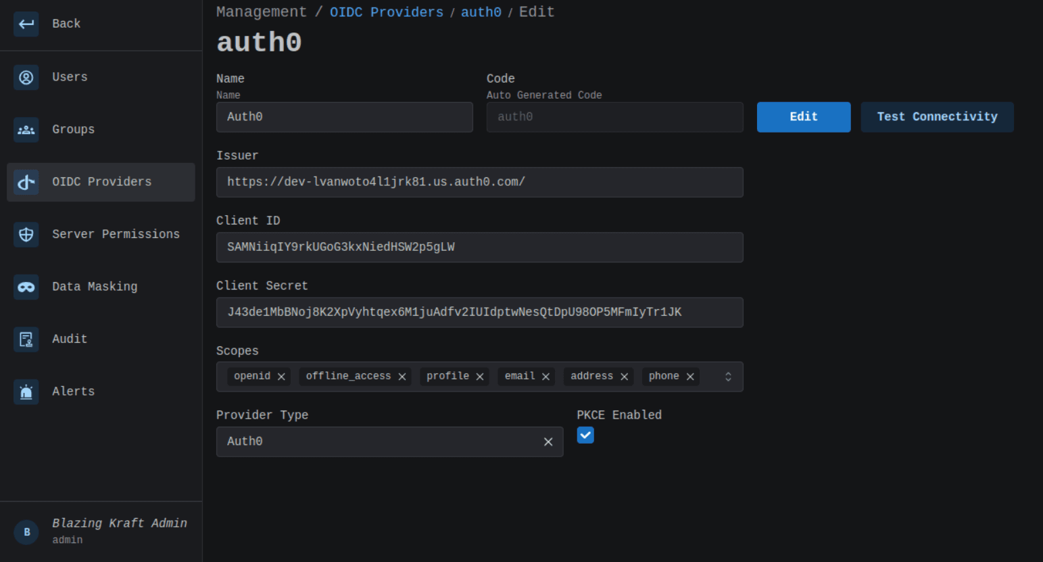The width and height of the screenshot is (1043, 562).
Task: Follow the OIDC Providers breadcrumb link
Action: [x=387, y=12]
